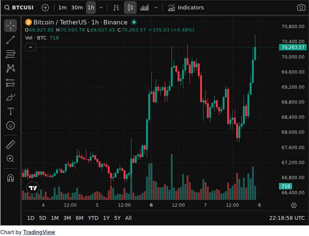Viewport: 309px width, 236px height.
Task: Click the +335.93 (+0.48%) change value
Action: click(x=171, y=30)
